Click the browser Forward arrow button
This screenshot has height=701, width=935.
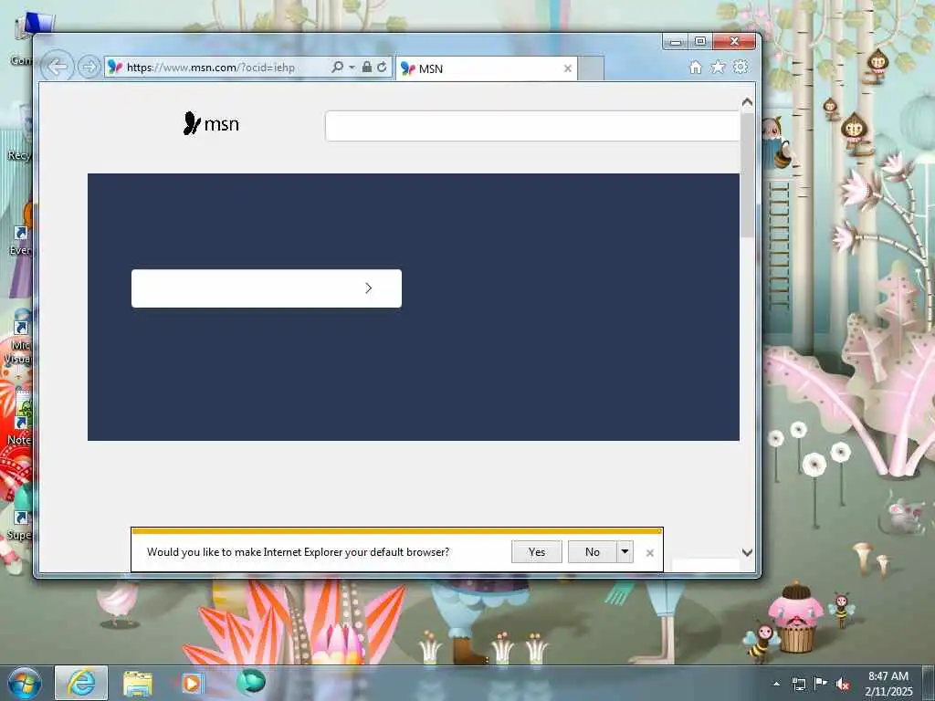pyautogui.click(x=89, y=67)
